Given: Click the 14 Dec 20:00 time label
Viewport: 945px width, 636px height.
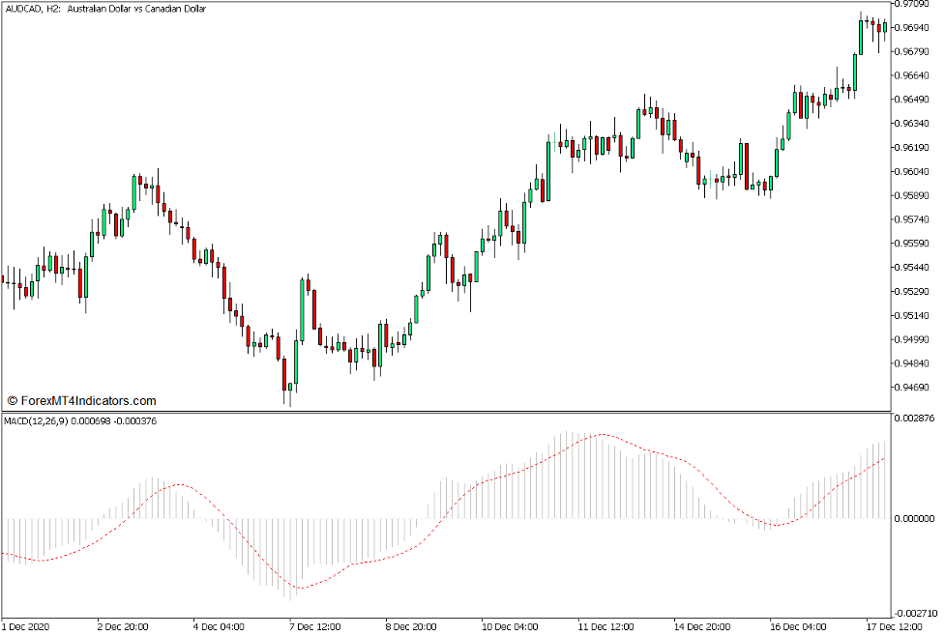Looking at the screenshot, I should tap(700, 628).
